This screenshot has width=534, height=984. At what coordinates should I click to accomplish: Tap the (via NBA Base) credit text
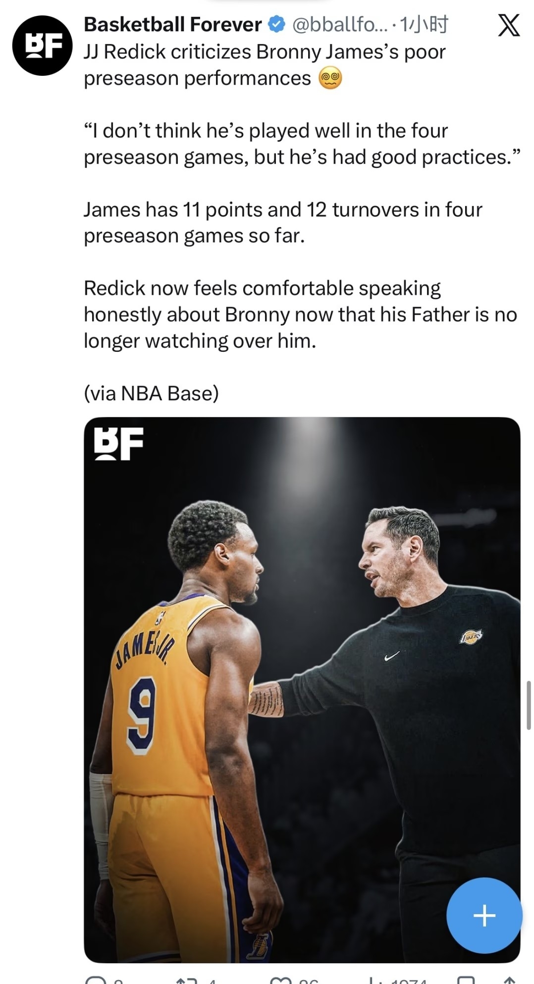[x=151, y=393]
